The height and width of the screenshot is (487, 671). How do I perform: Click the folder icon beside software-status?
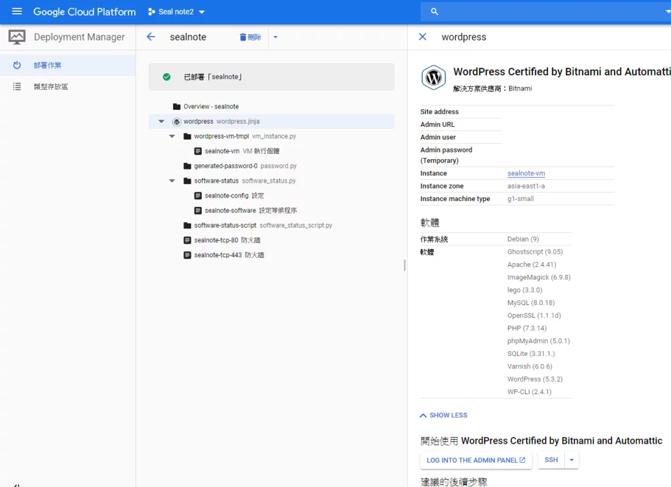pyautogui.click(x=187, y=181)
